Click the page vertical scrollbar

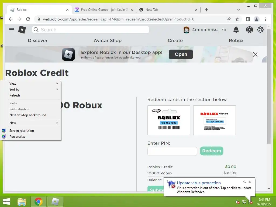click(269, 86)
